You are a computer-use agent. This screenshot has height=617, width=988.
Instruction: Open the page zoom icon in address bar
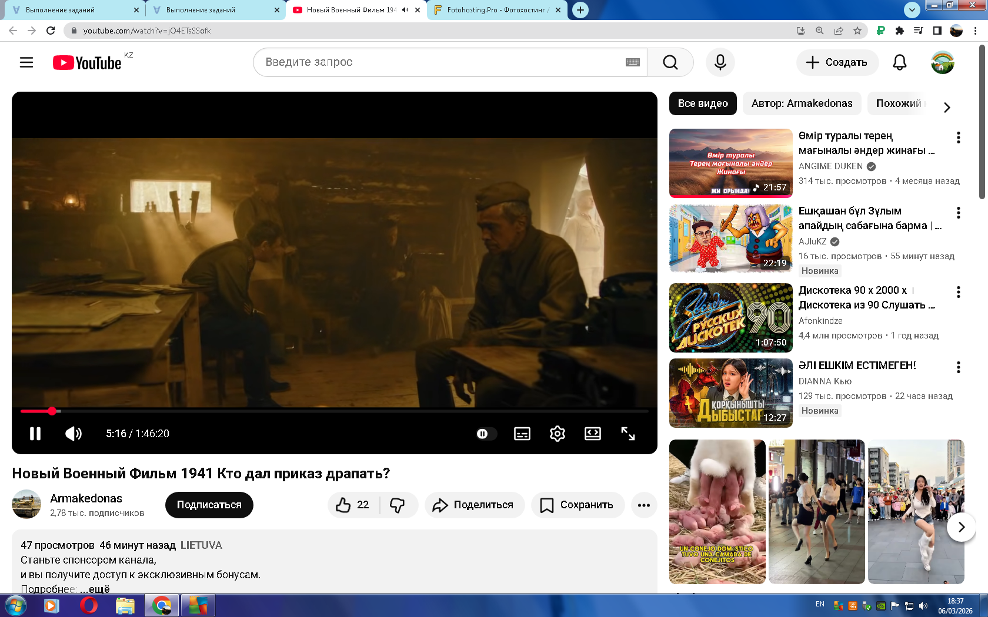(820, 31)
